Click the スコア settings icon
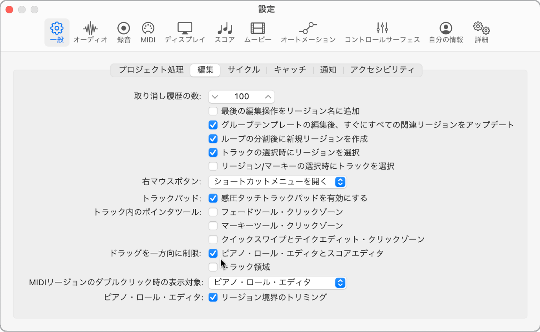The image size is (540, 332). pos(224,31)
